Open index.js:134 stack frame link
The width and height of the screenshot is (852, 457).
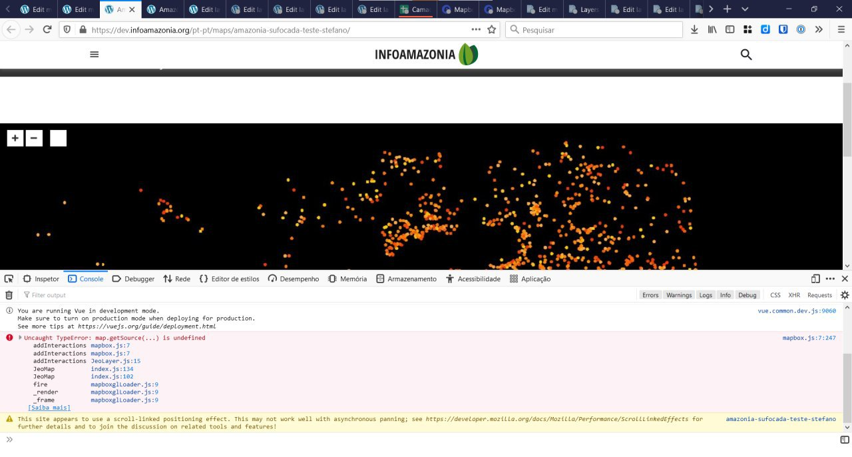112,369
